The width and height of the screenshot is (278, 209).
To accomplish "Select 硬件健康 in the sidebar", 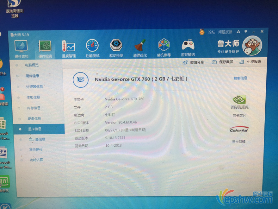I will pyautogui.click(x=32, y=76).
